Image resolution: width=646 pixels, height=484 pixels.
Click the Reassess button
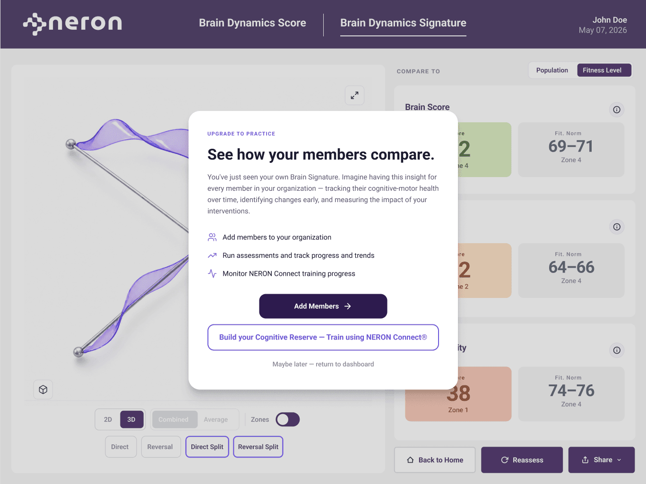click(x=522, y=460)
